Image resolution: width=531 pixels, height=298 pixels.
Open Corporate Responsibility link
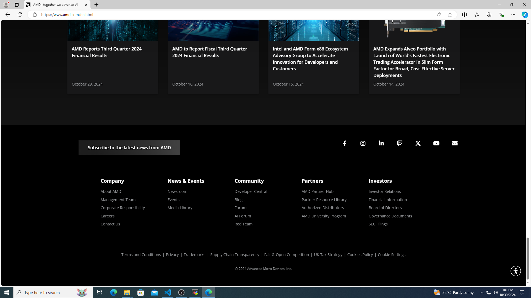pyautogui.click(x=123, y=208)
